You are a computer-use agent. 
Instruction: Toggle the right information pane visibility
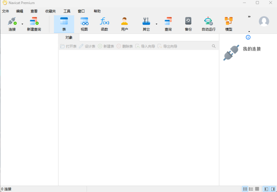pos(273,189)
